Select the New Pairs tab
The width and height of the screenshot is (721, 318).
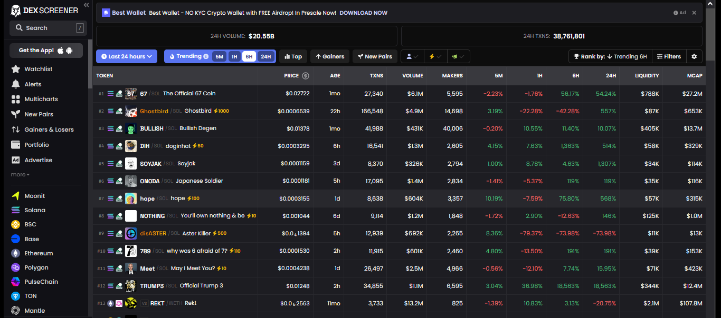pyautogui.click(x=375, y=56)
